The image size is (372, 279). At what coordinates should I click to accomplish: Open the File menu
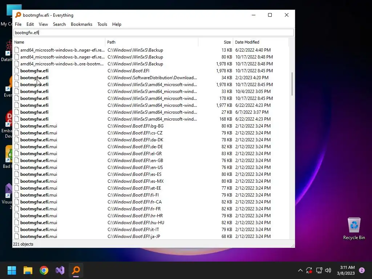18,24
